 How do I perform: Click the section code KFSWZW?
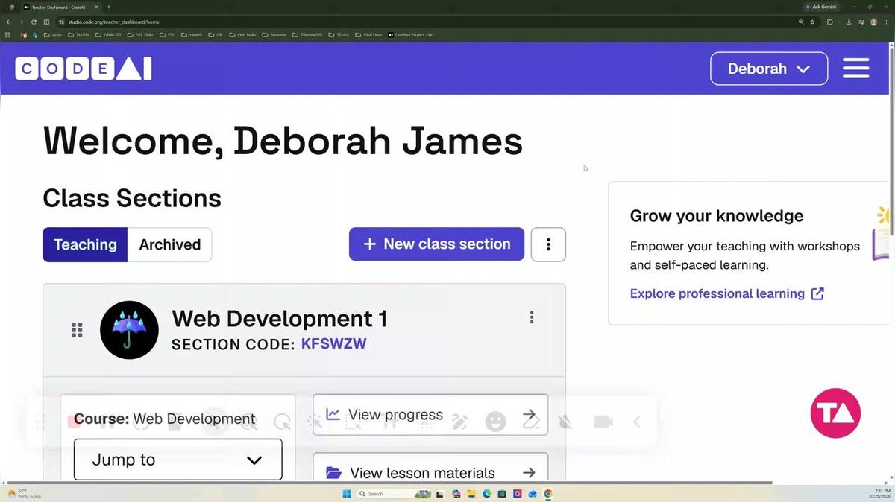[333, 344]
